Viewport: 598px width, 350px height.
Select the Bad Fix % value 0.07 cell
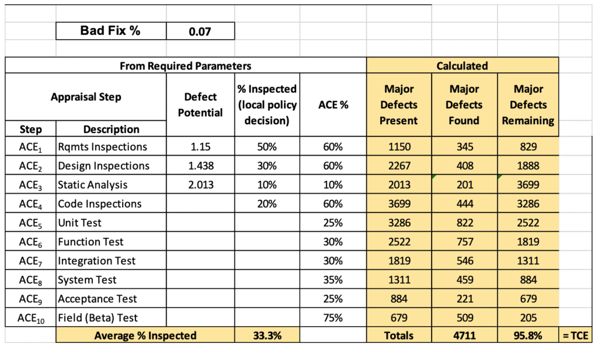200,31
